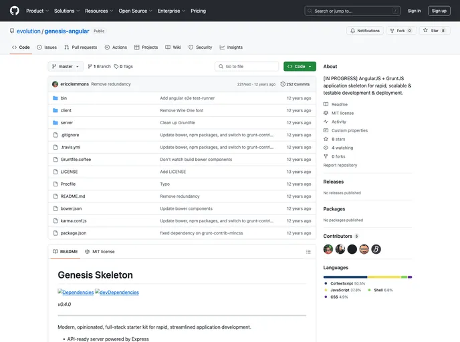This screenshot has height=342, width=460.
Task: Click the first contributor avatar
Action: pyautogui.click(x=328, y=249)
